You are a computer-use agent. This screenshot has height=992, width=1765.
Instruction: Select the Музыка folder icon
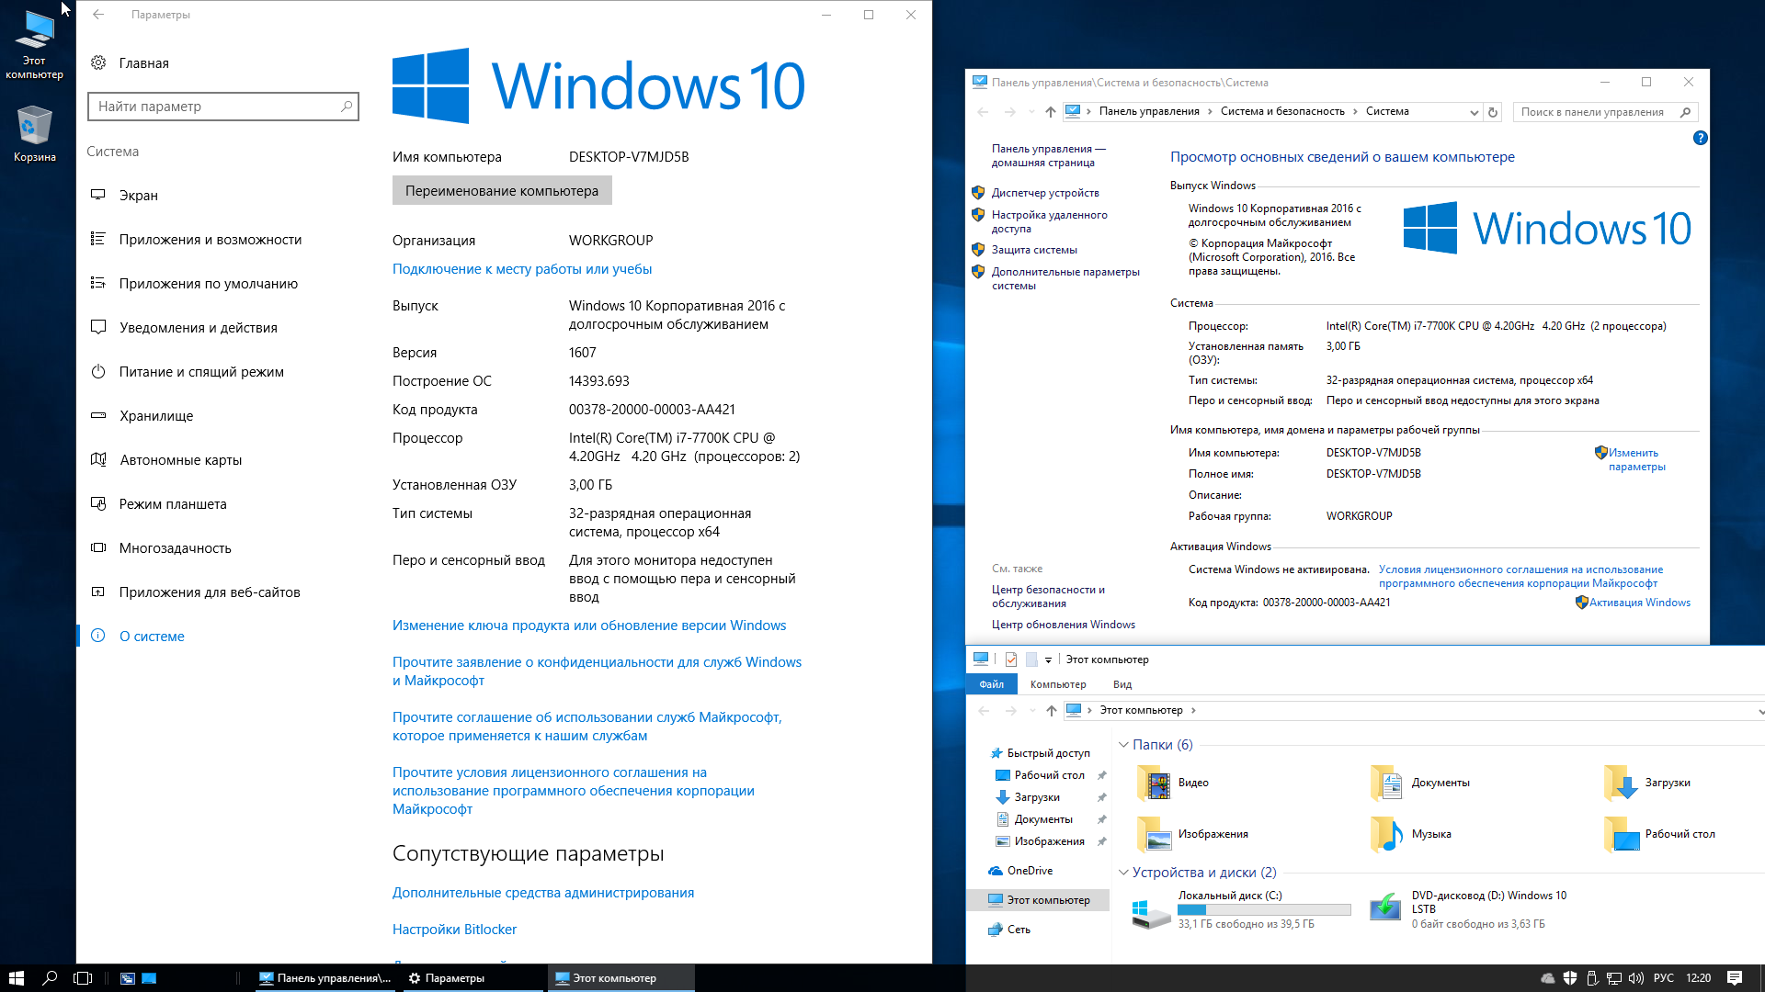tap(1386, 834)
